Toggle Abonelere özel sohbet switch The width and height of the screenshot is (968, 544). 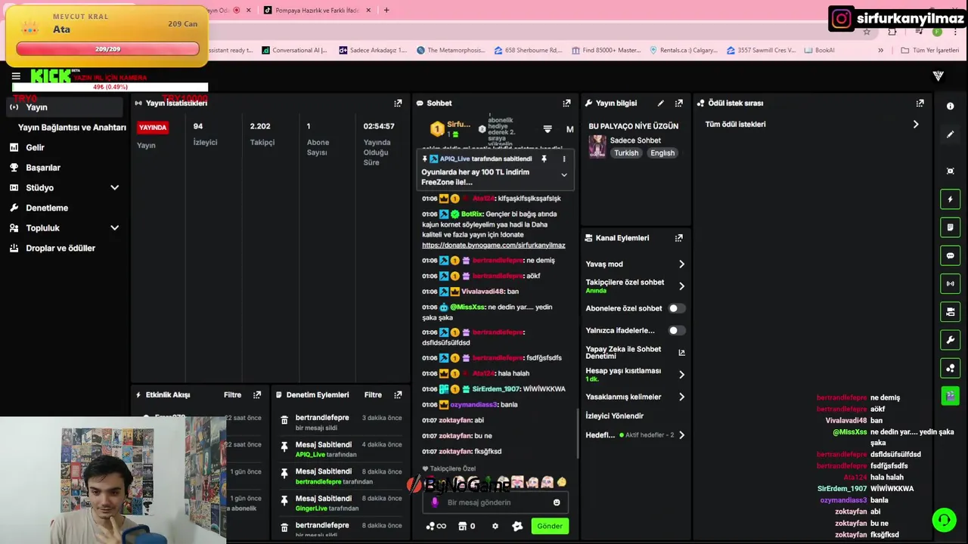coord(677,308)
